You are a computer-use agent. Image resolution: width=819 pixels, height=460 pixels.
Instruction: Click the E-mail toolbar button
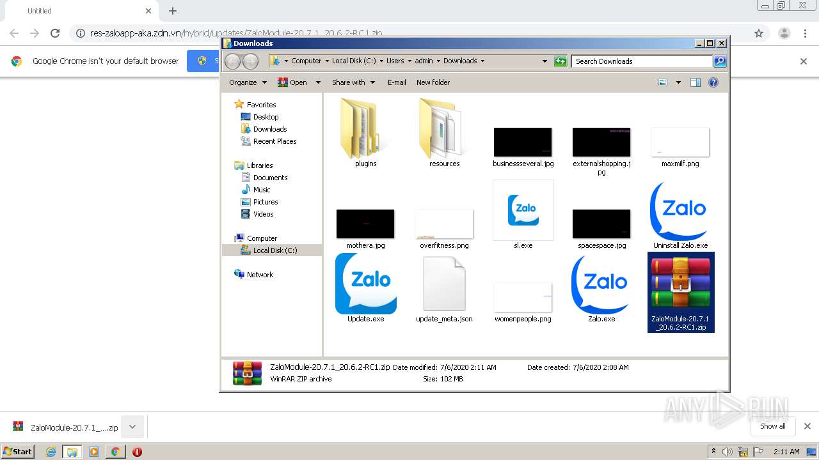coord(397,82)
